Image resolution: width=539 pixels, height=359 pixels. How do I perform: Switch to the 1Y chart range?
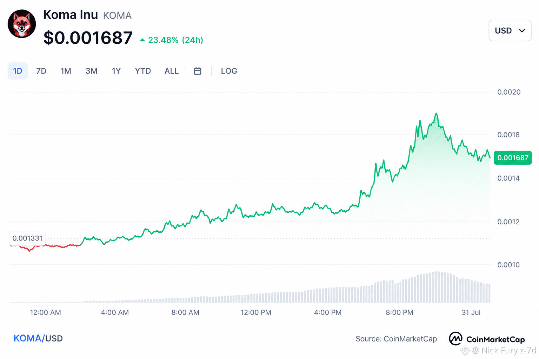point(116,71)
